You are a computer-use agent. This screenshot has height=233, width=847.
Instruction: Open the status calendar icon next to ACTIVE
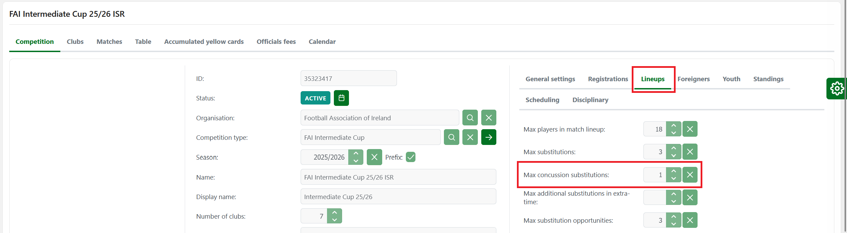click(341, 98)
